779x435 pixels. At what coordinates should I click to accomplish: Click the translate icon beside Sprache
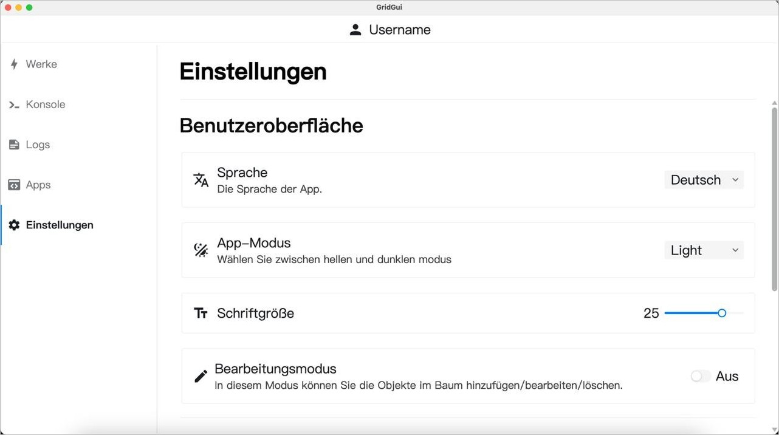point(201,180)
